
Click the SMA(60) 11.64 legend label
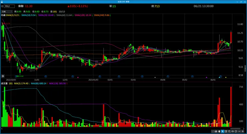tap(64, 15)
